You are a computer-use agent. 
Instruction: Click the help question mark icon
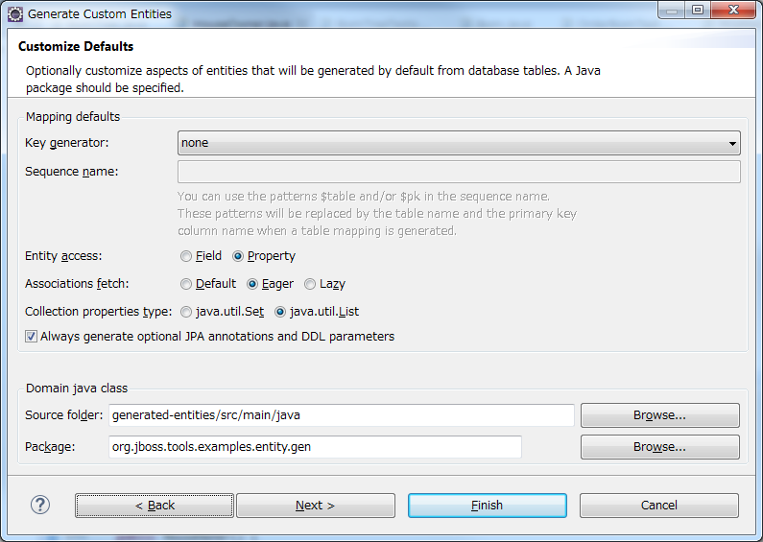(40, 505)
